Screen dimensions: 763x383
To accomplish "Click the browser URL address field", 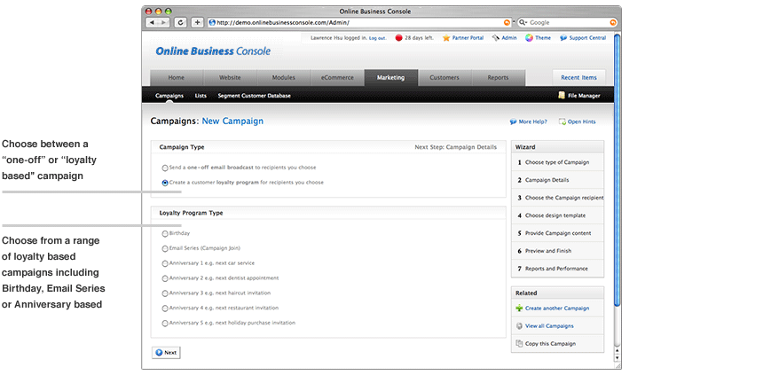I will pyautogui.click(x=355, y=22).
